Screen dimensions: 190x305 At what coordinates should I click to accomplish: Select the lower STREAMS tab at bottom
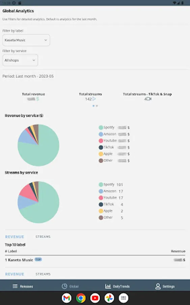pos(43,274)
